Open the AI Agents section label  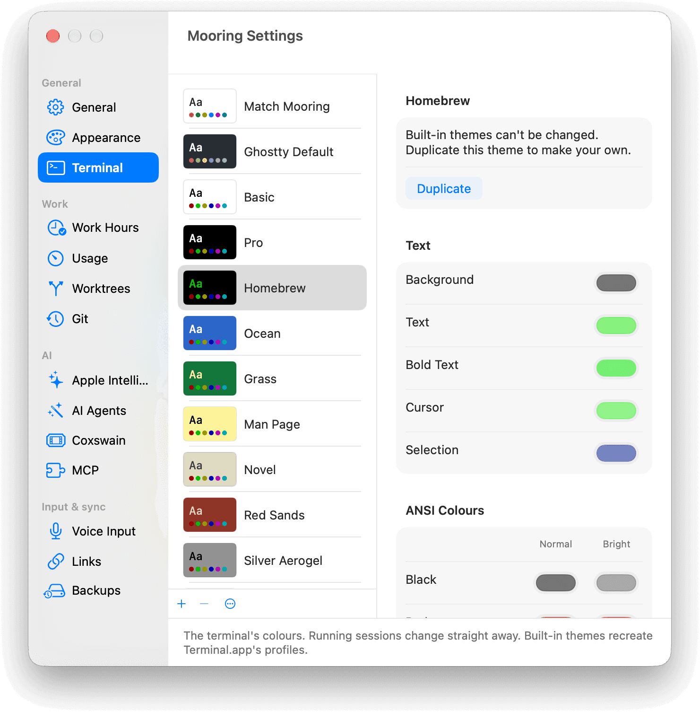(99, 411)
